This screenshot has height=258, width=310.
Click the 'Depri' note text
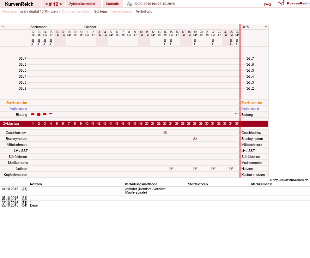(34, 205)
